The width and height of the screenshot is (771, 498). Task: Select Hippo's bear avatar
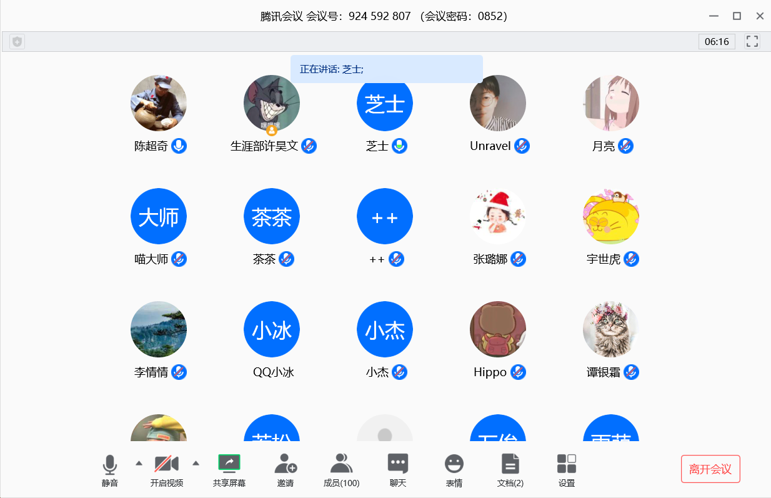point(498,330)
